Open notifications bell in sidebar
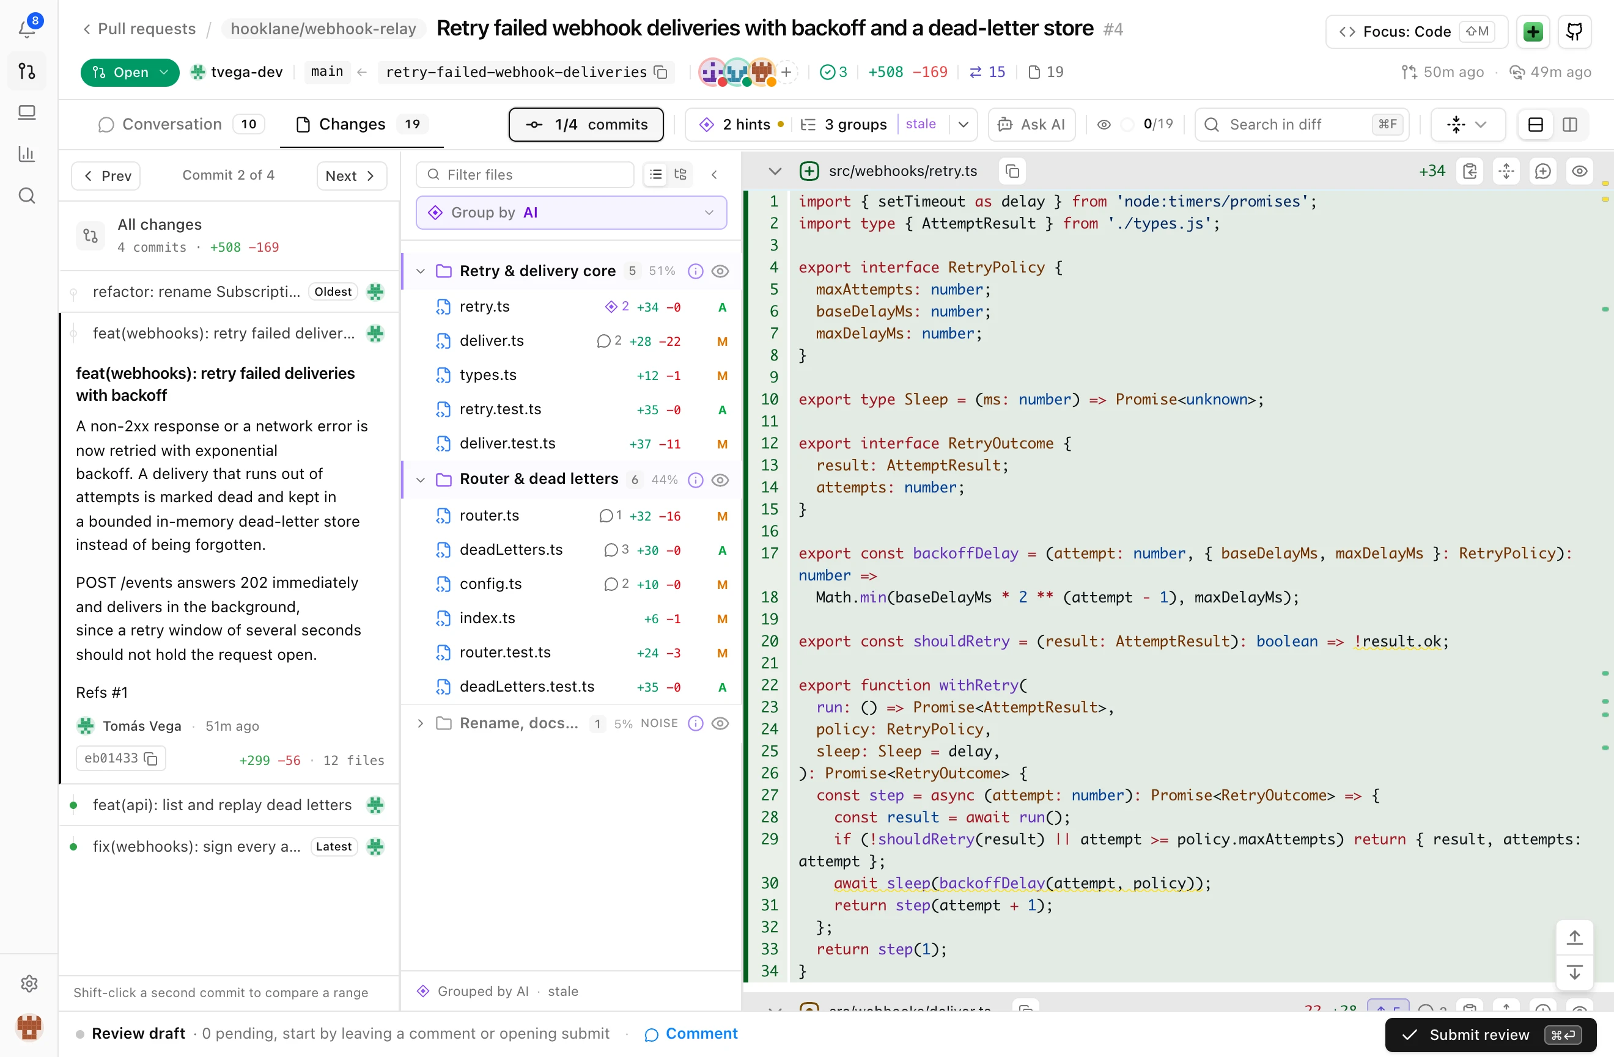 coord(27,29)
